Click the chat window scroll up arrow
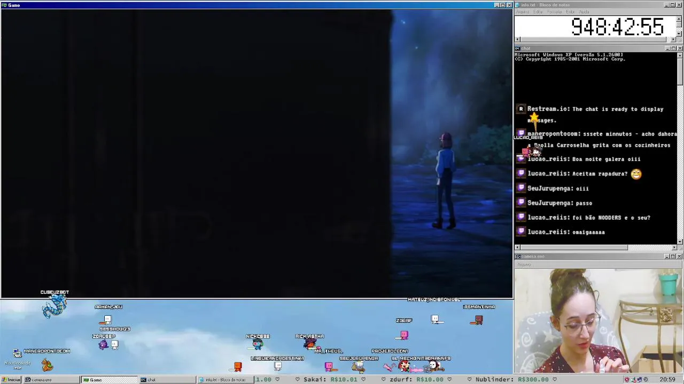 tap(679, 55)
